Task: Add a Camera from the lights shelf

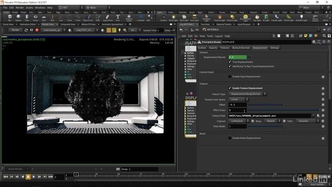Action: coord(163,18)
